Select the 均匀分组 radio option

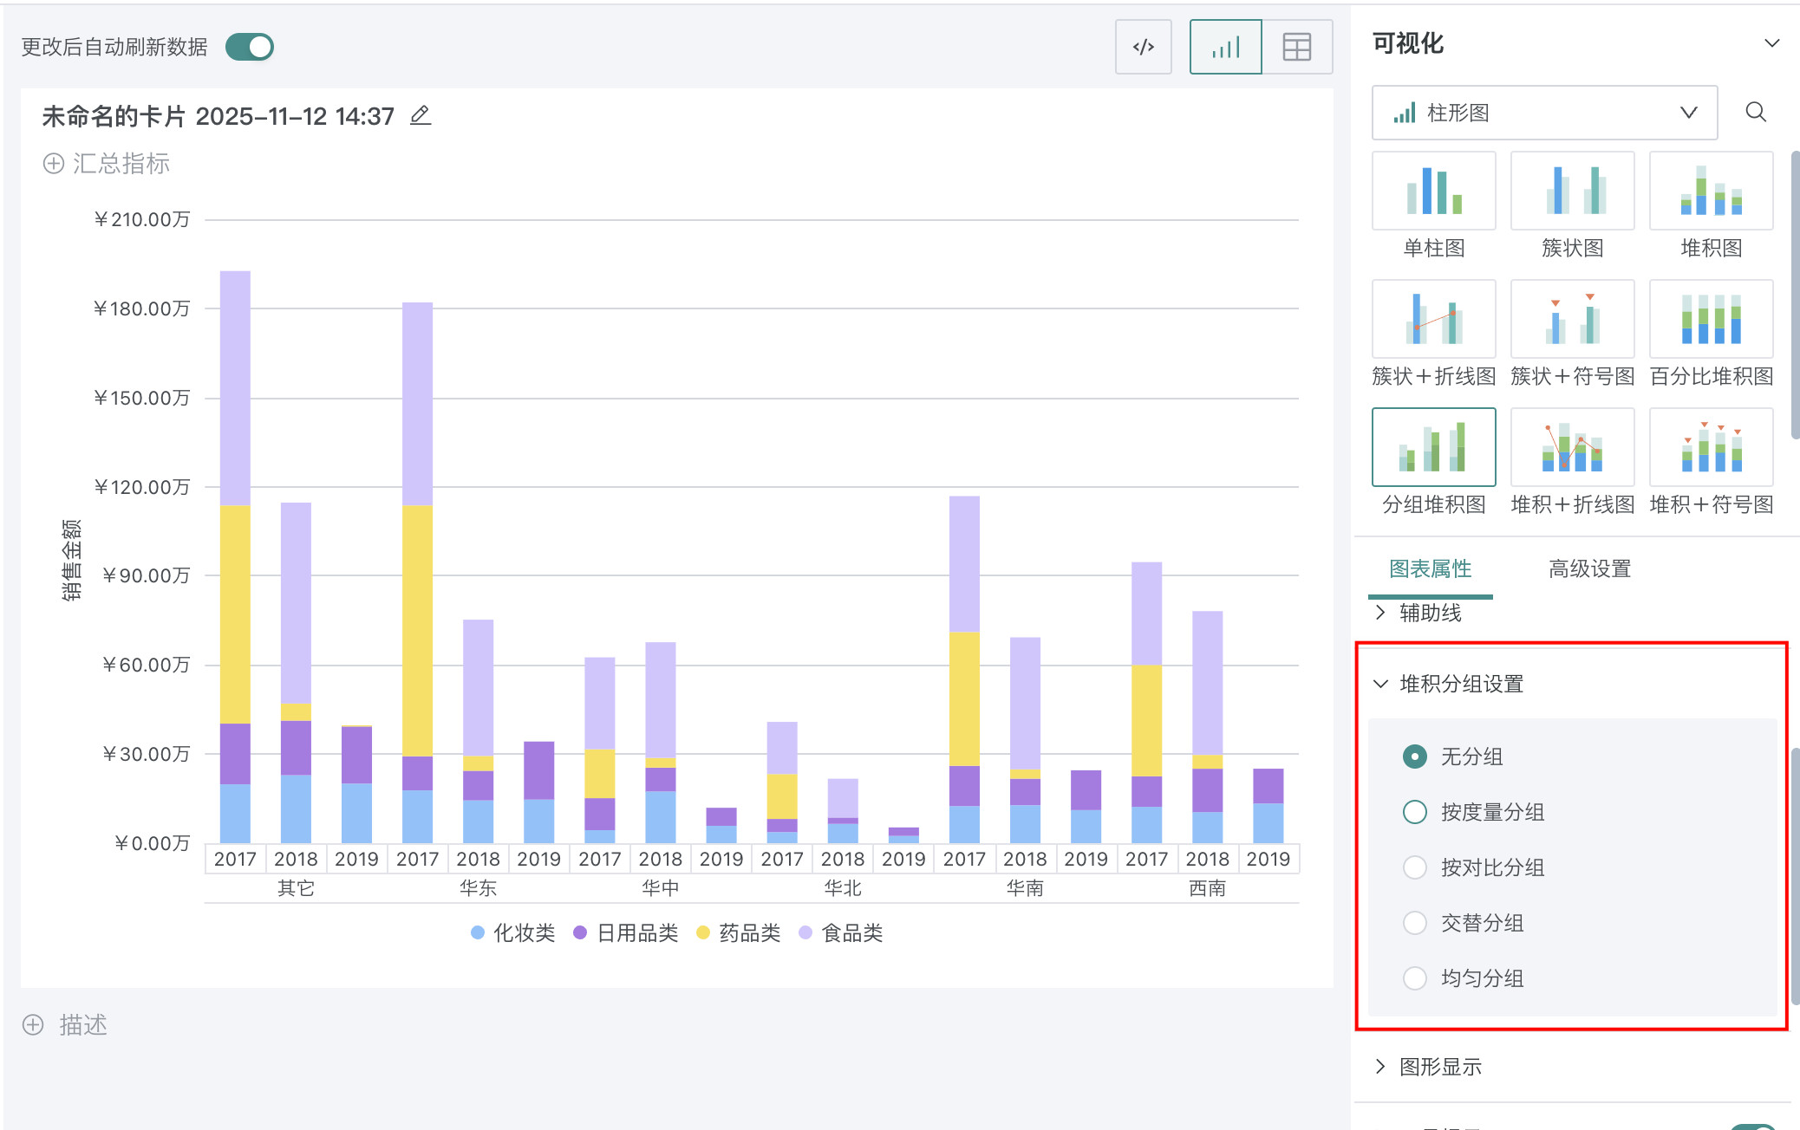tap(1415, 978)
